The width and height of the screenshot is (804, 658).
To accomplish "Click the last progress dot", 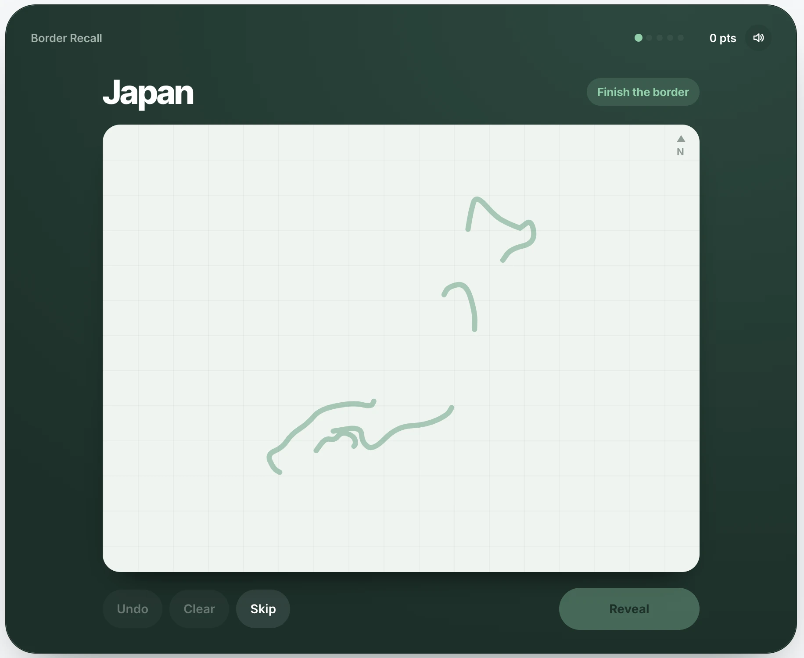I will coord(681,38).
